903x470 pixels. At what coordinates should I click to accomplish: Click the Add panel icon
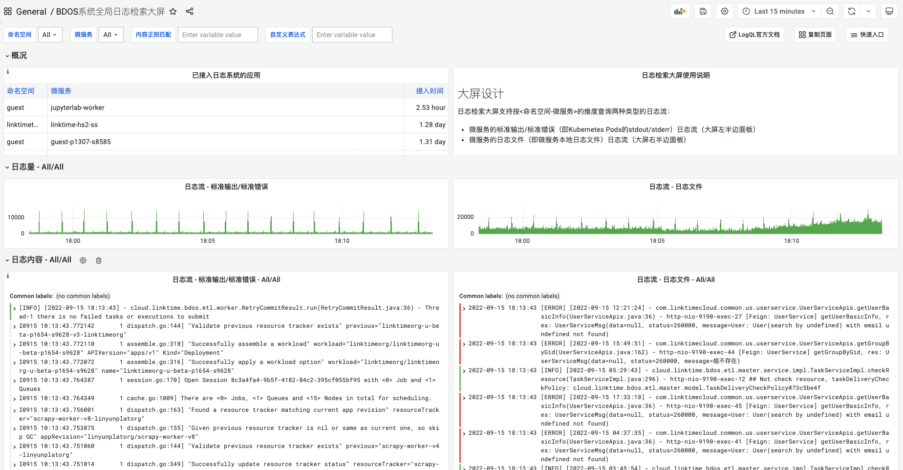pos(680,11)
